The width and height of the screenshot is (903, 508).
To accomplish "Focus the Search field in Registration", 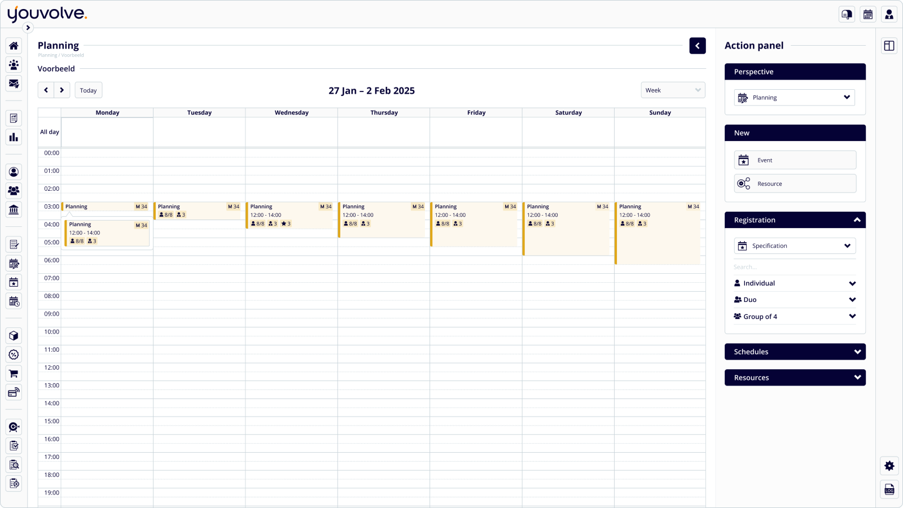I will tap(795, 267).
